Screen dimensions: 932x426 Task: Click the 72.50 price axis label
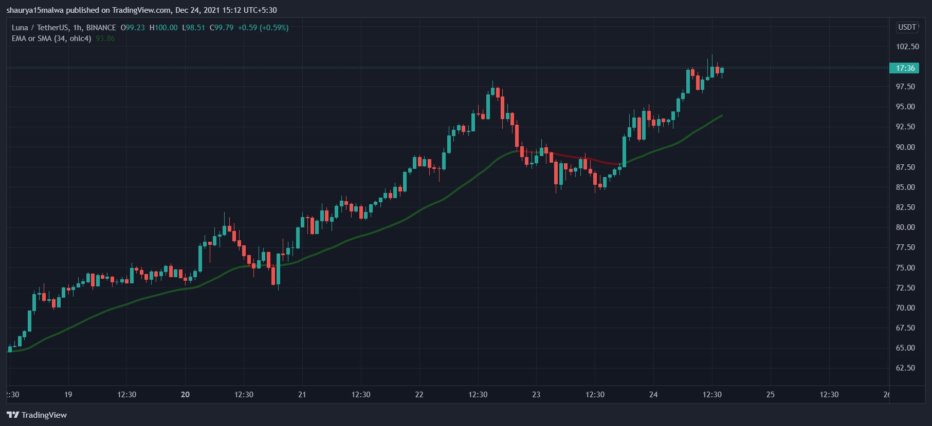point(905,288)
